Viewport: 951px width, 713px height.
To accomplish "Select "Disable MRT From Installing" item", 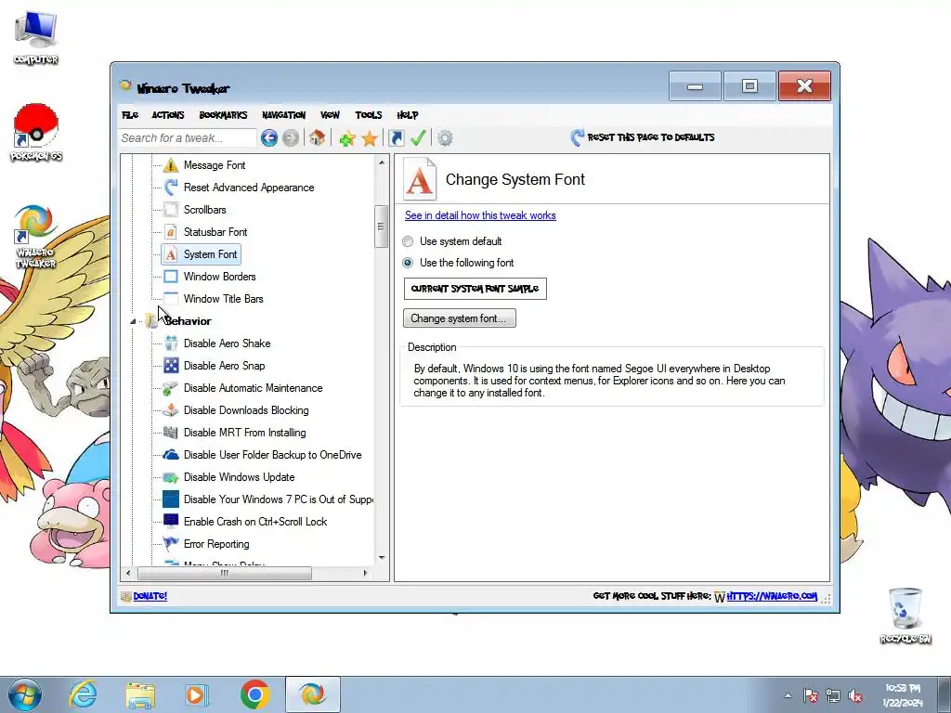I will tap(244, 433).
